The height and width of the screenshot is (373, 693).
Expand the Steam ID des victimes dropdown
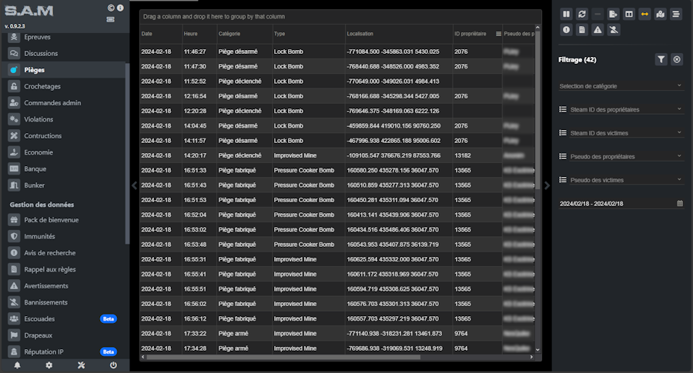(x=621, y=133)
